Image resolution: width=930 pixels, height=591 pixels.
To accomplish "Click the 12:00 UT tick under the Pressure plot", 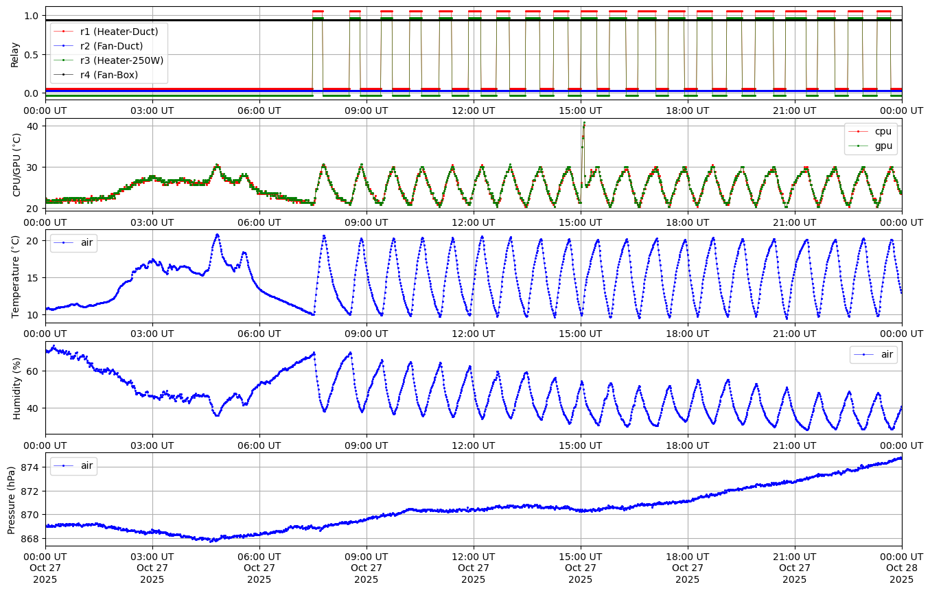I will [474, 556].
